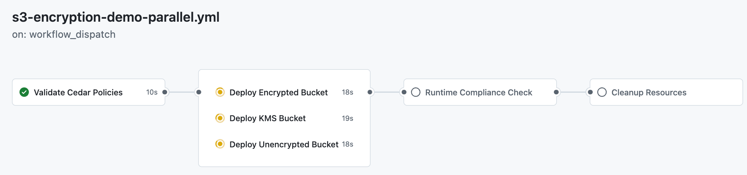Select the Runtime Compliance Check job
Viewport: 747px width, 175px height.
coord(479,92)
